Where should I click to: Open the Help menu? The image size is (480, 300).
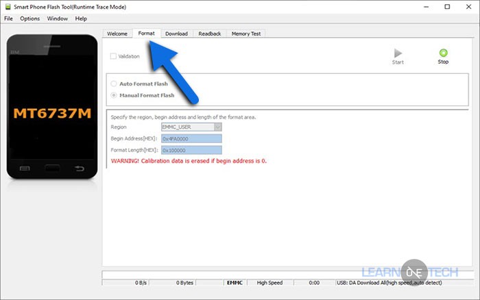pos(81,18)
